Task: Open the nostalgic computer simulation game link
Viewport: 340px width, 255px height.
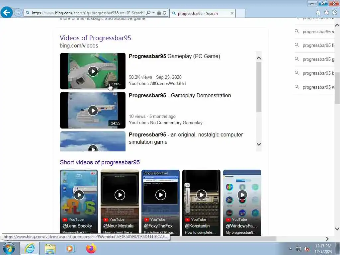Action: coord(186,138)
